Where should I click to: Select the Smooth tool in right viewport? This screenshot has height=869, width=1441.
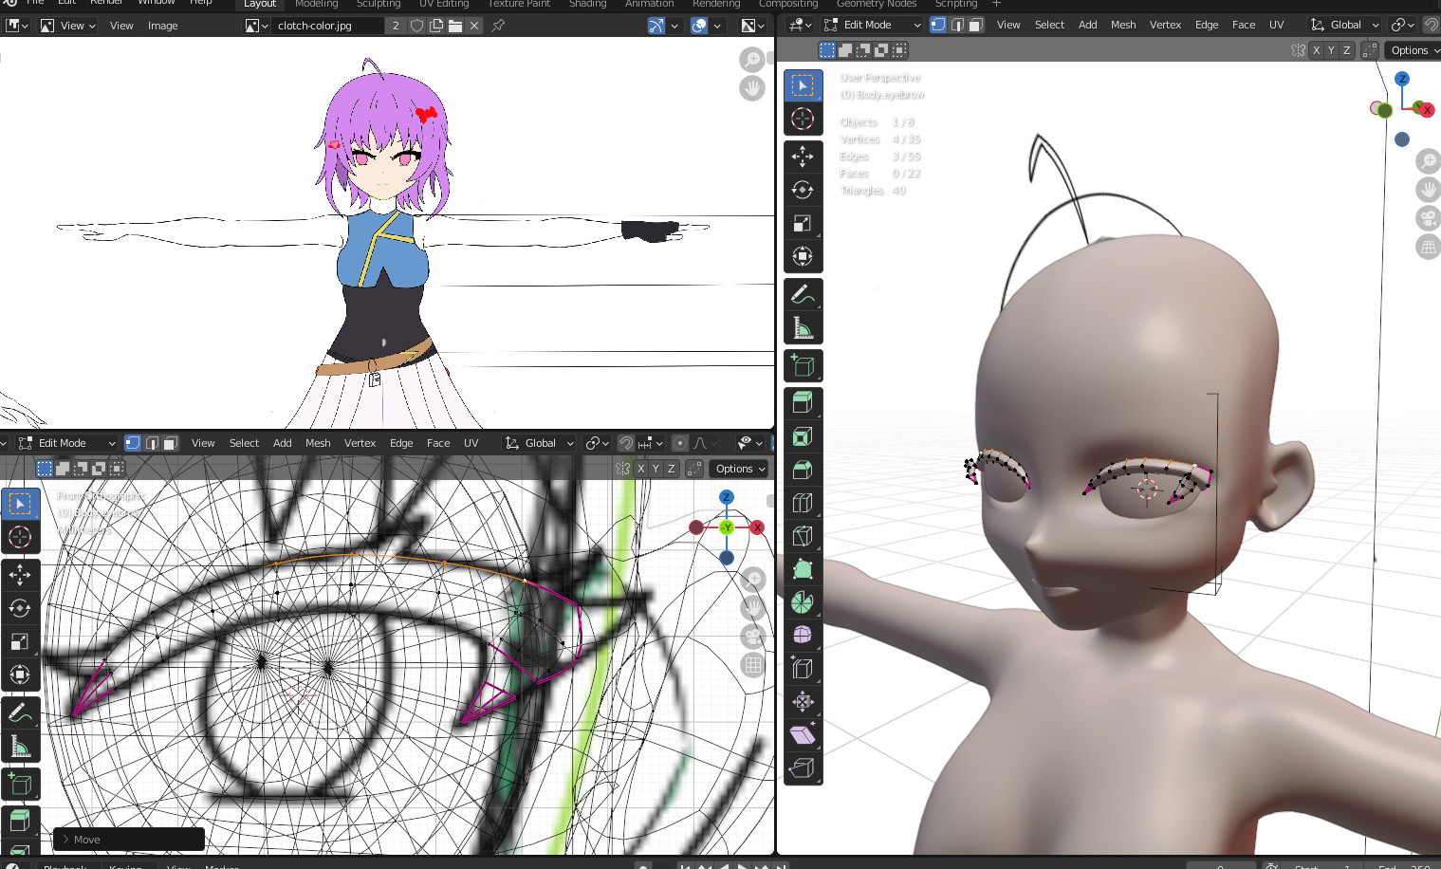coord(803,636)
